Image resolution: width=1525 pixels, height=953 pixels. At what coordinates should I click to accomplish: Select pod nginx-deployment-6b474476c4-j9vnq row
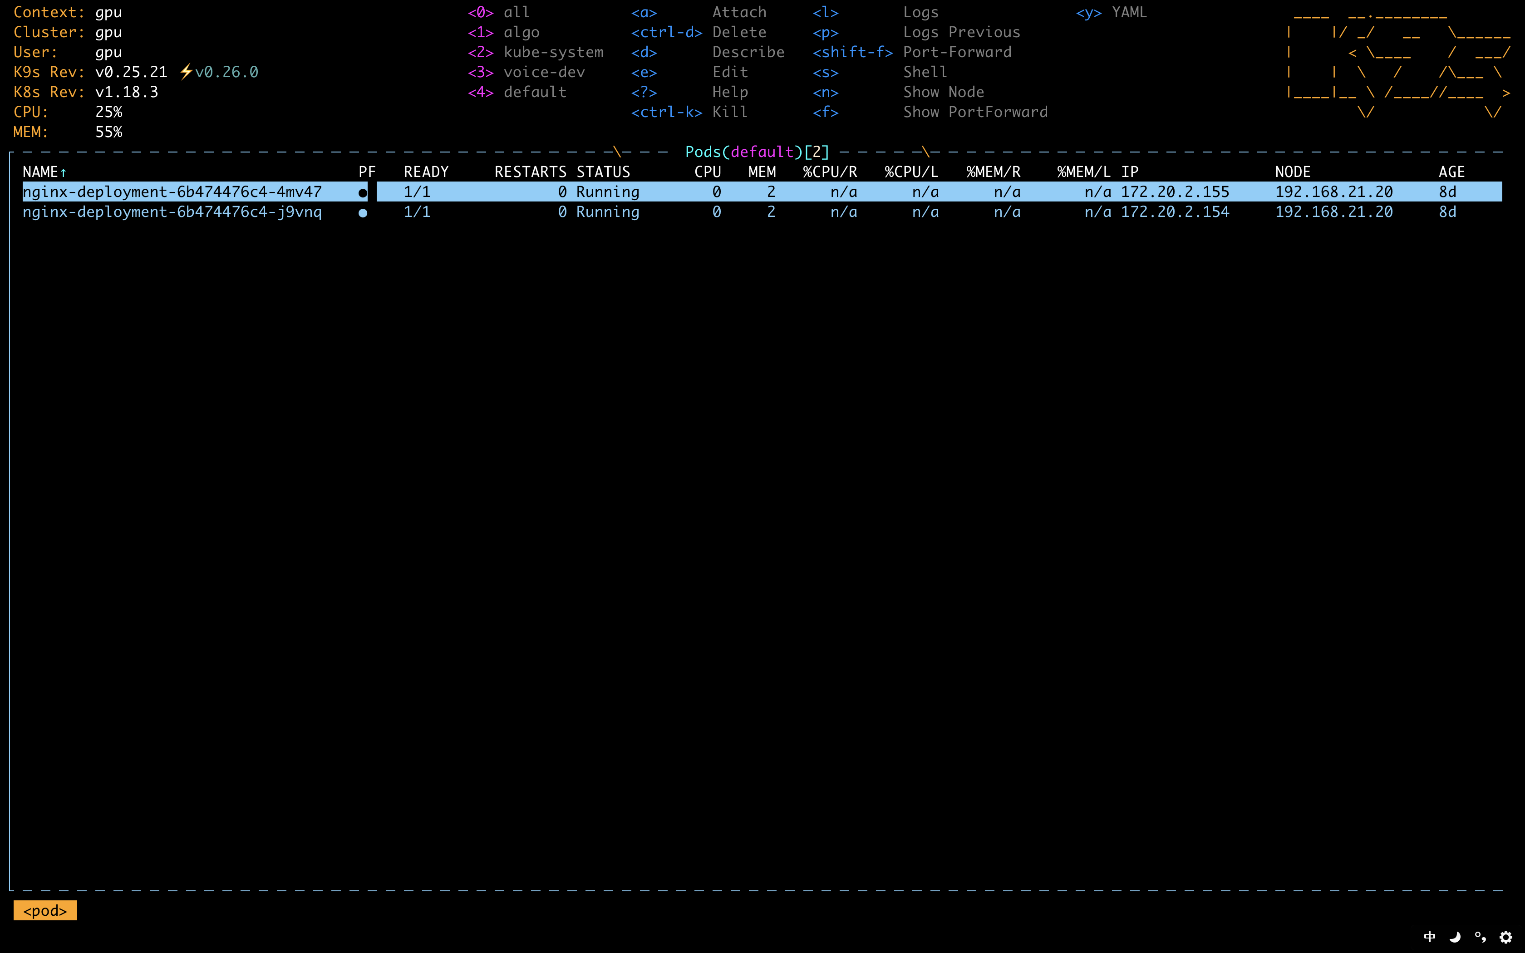172,212
